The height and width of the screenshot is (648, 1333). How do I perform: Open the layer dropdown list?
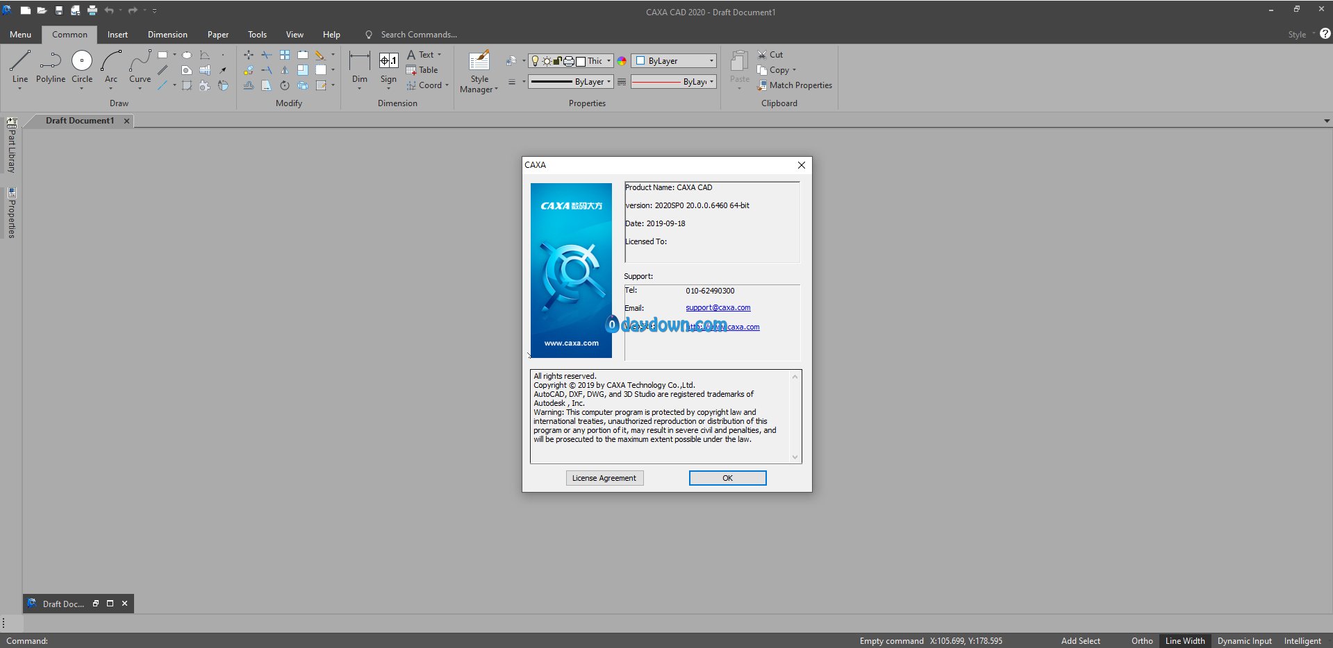[609, 61]
